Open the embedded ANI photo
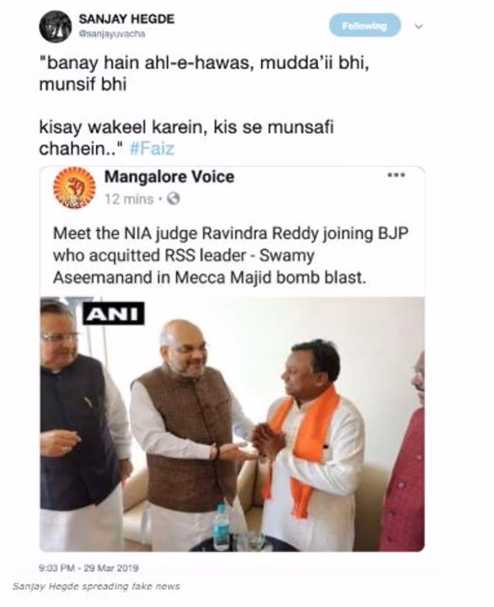 tap(232, 424)
